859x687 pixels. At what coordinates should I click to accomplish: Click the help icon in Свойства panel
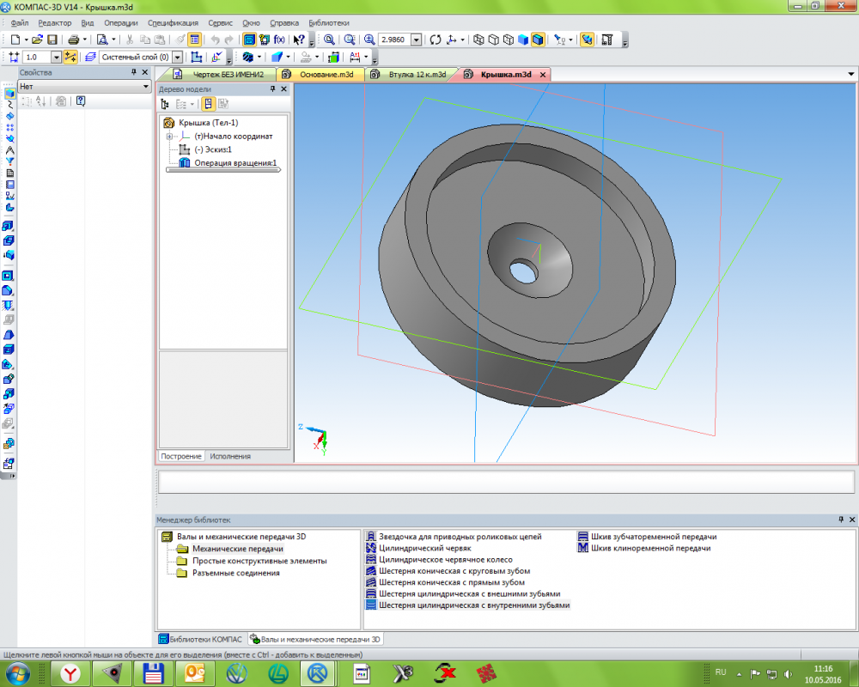tap(81, 100)
